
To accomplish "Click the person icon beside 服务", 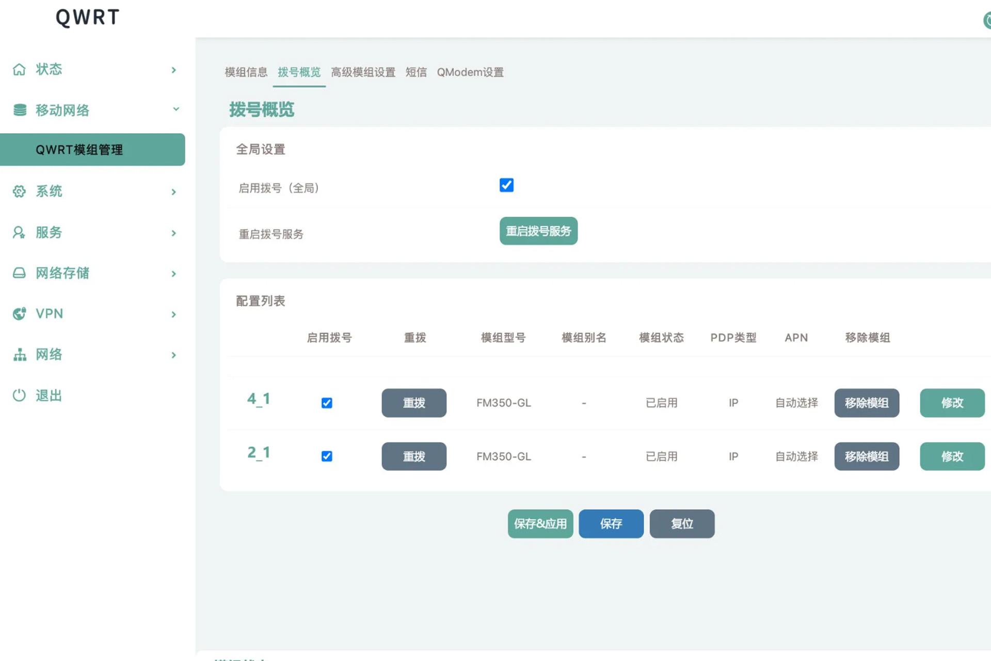I will [19, 232].
